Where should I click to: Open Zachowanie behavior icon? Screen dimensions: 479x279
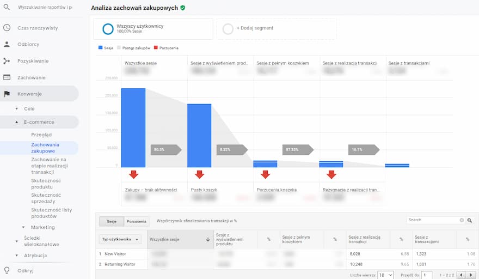[7, 77]
